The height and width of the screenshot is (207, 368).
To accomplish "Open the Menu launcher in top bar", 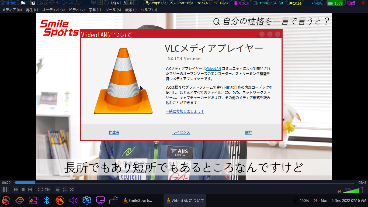I will [x=8, y=3].
